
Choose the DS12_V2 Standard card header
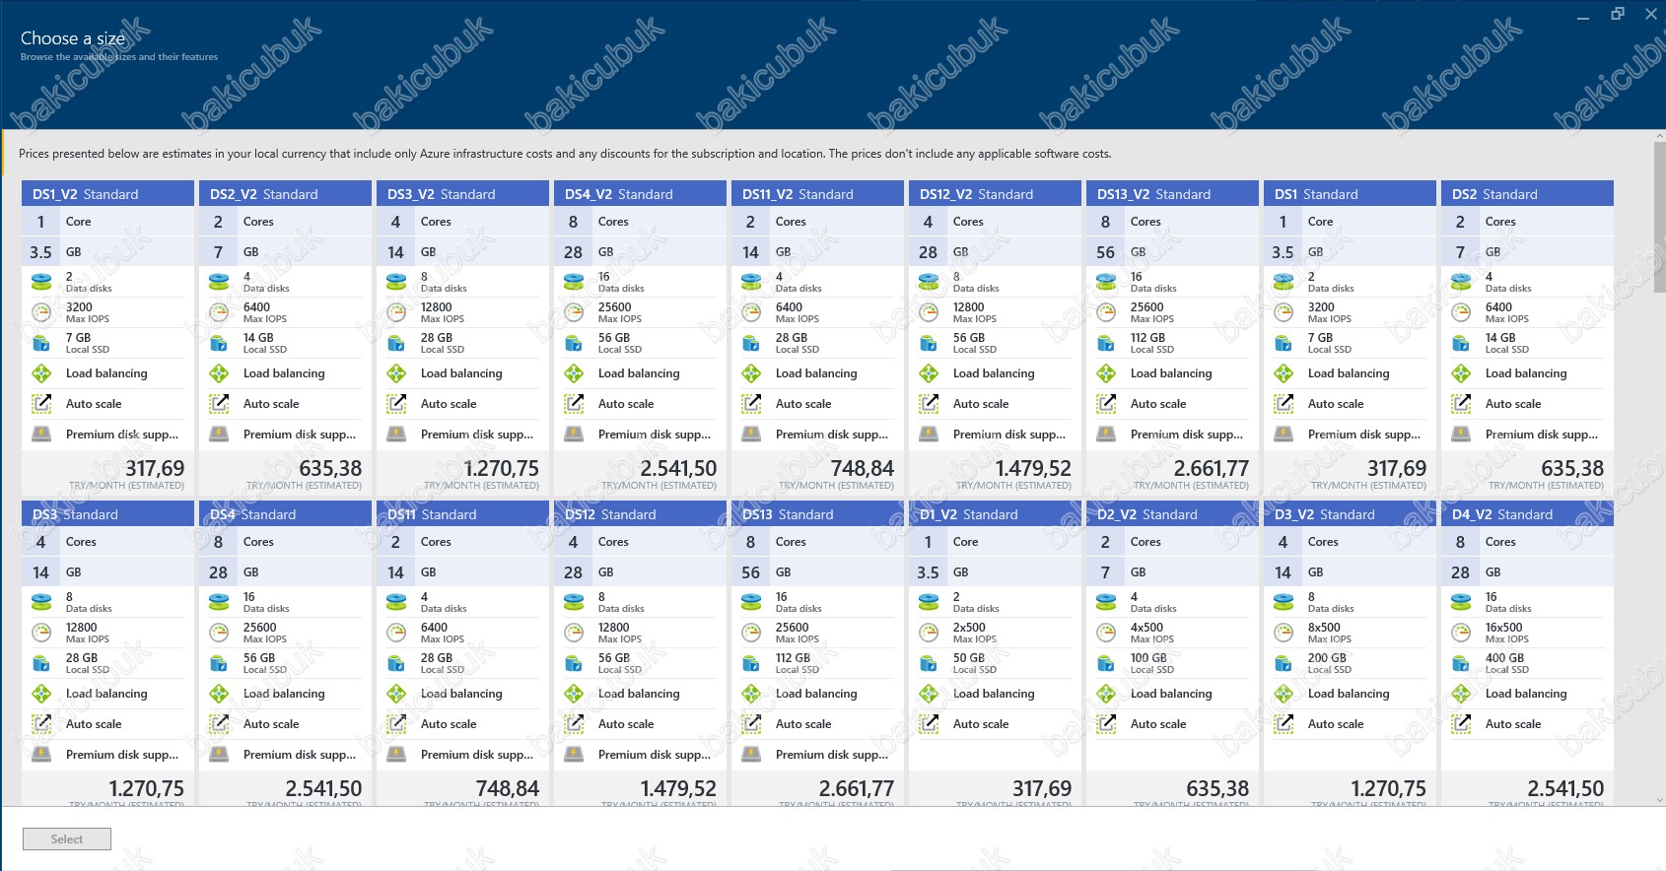coord(996,194)
